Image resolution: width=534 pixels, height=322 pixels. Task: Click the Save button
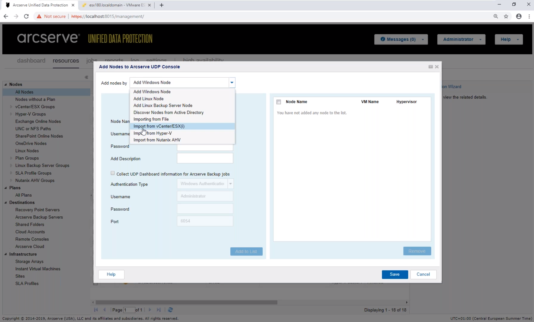(395, 274)
